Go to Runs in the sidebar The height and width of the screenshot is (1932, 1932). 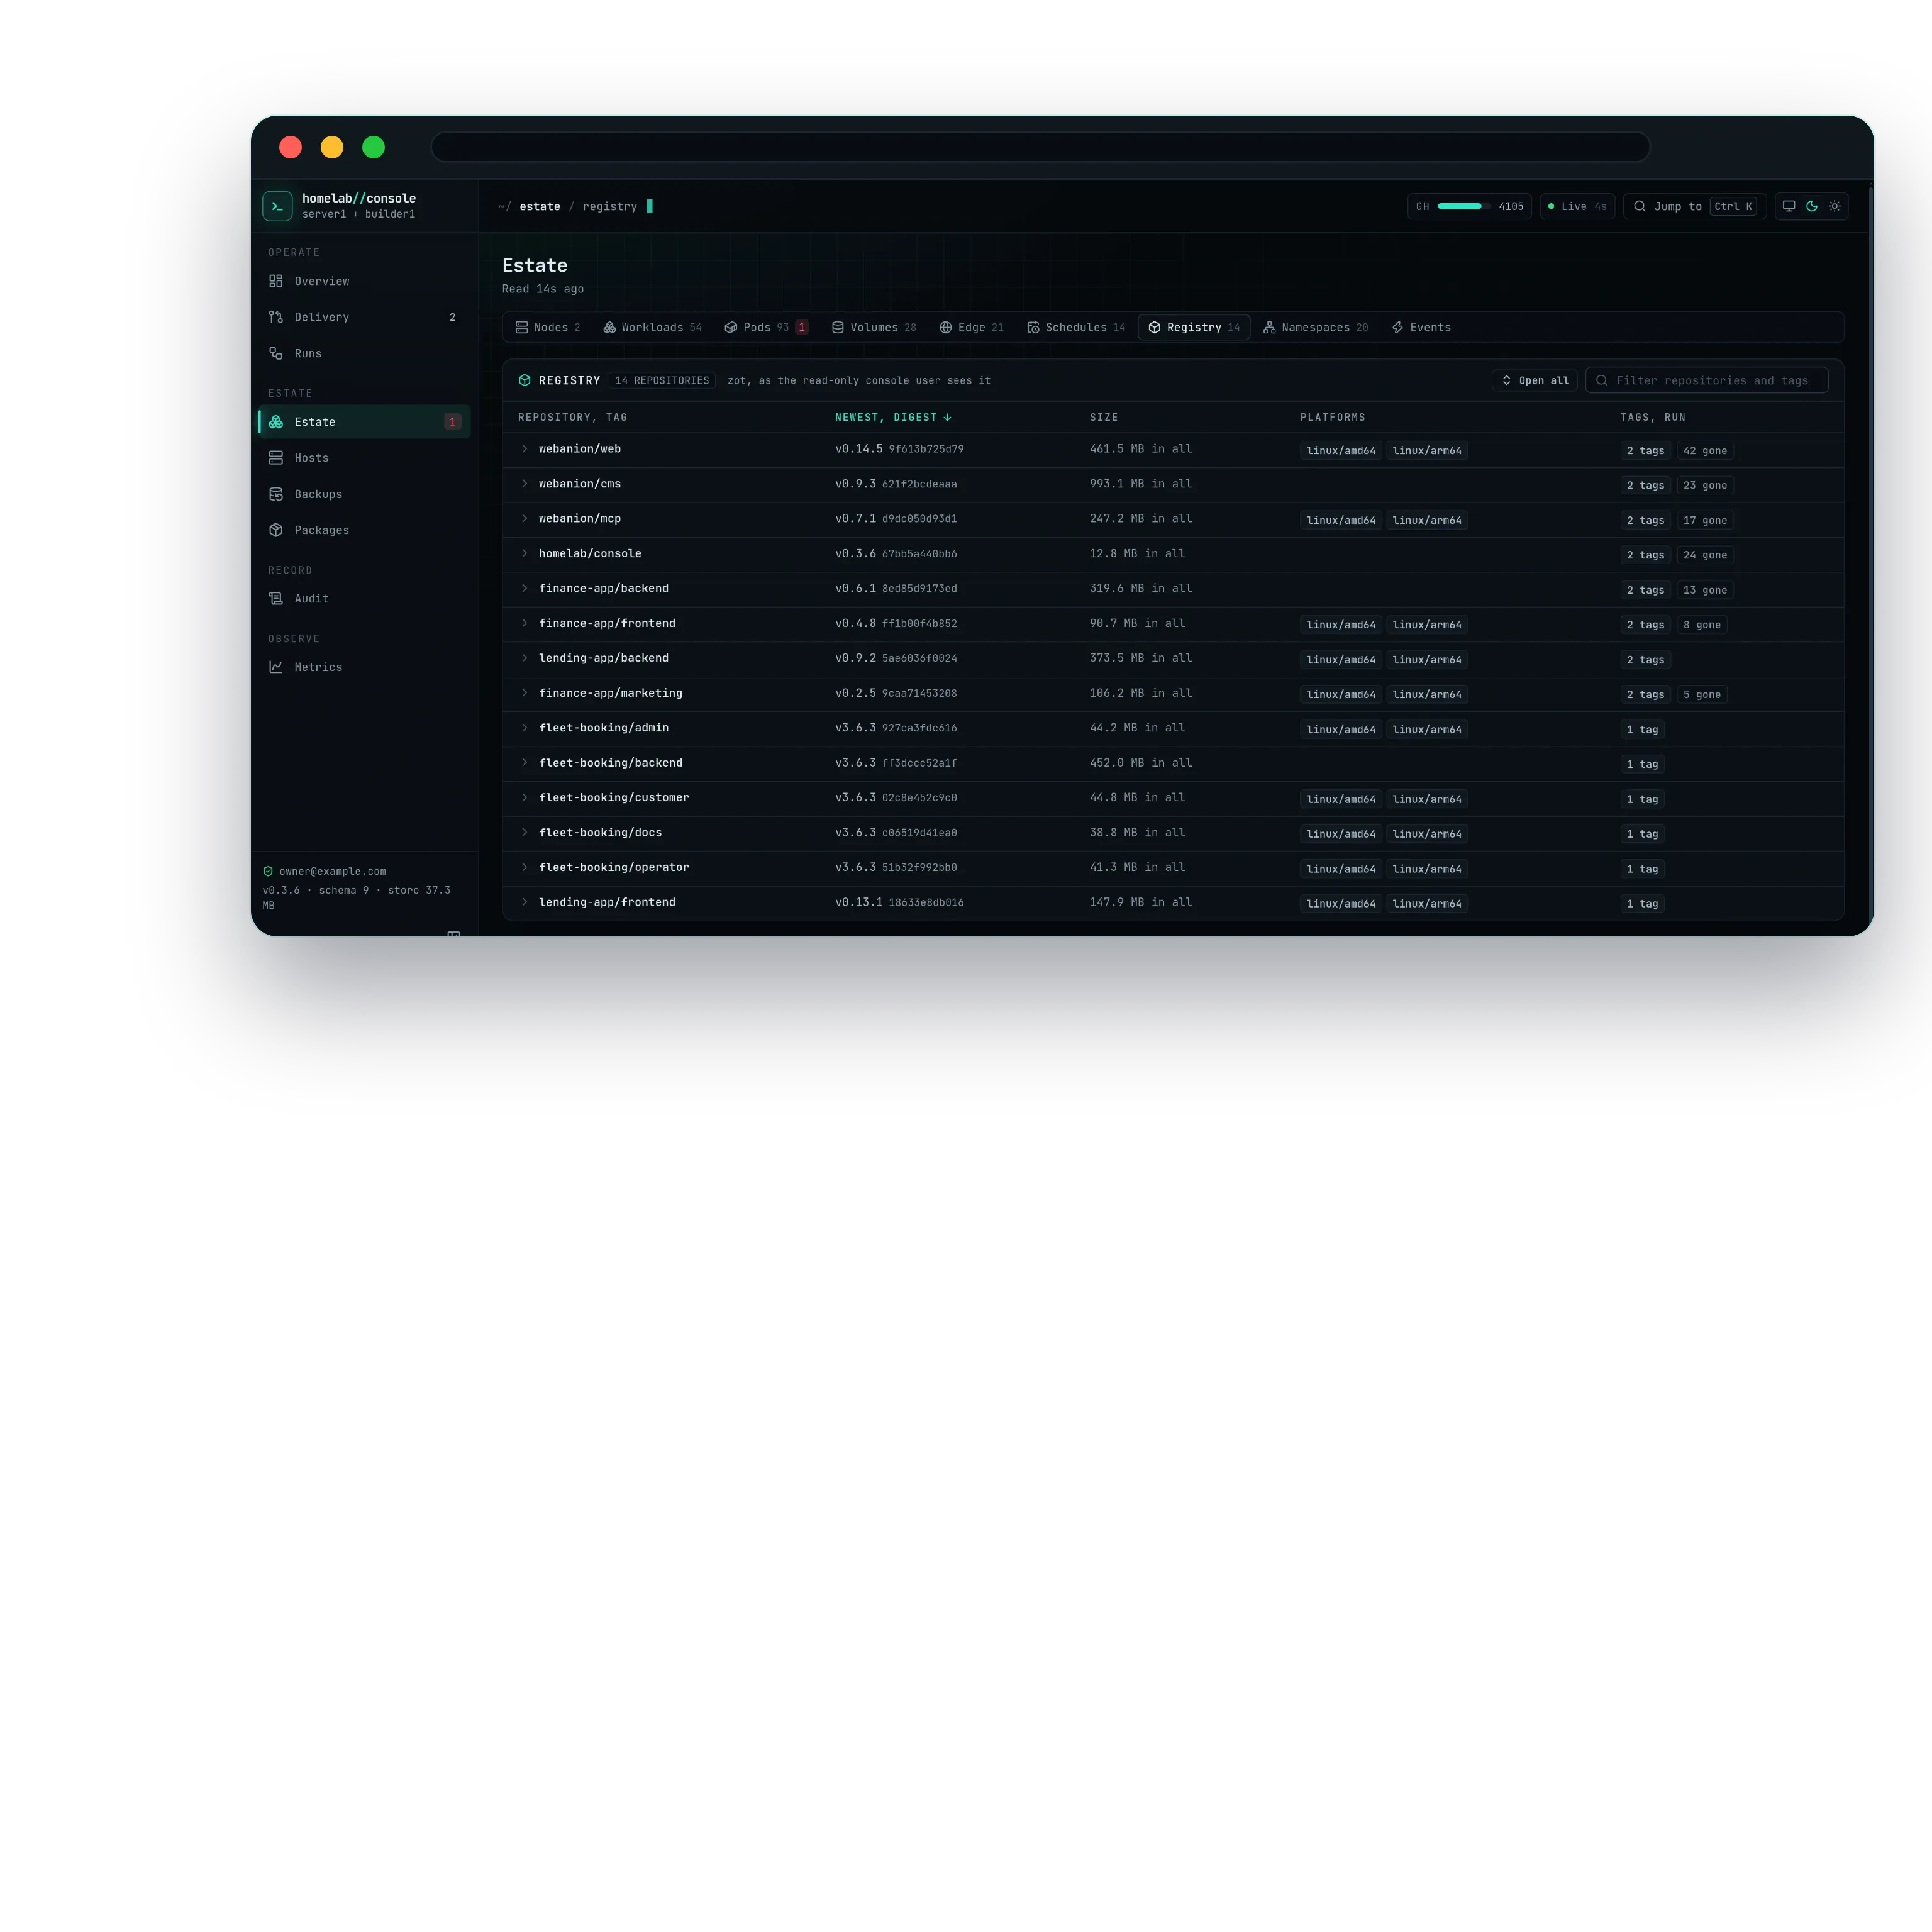point(364,353)
